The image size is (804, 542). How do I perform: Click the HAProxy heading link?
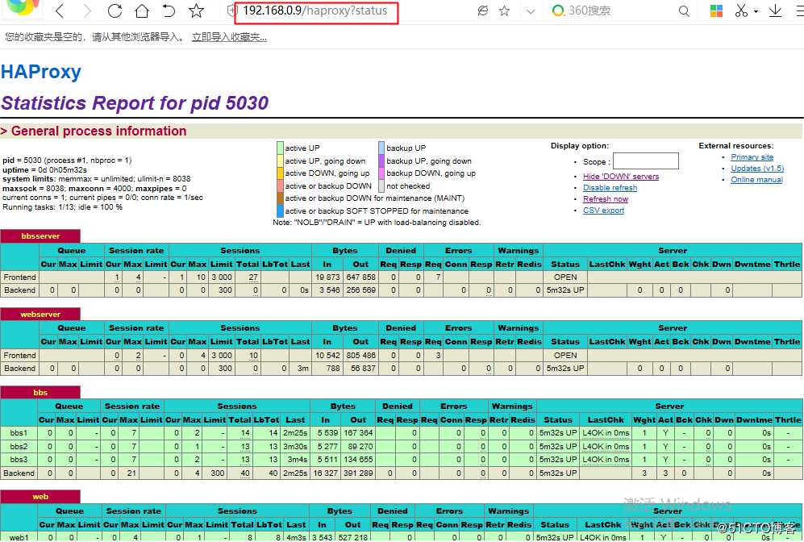pos(41,72)
